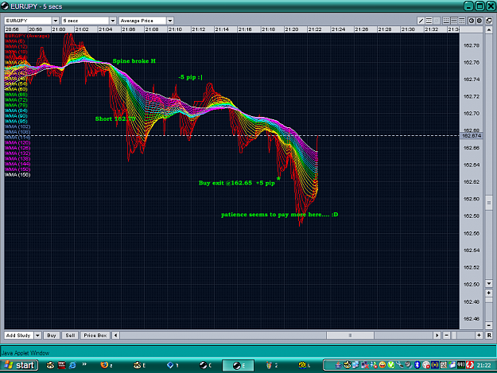The height and width of the screenshot is (373, 497).
Task: Click price axis scroll up arrow
Action: pyautogui.click(x=489, y=30)
